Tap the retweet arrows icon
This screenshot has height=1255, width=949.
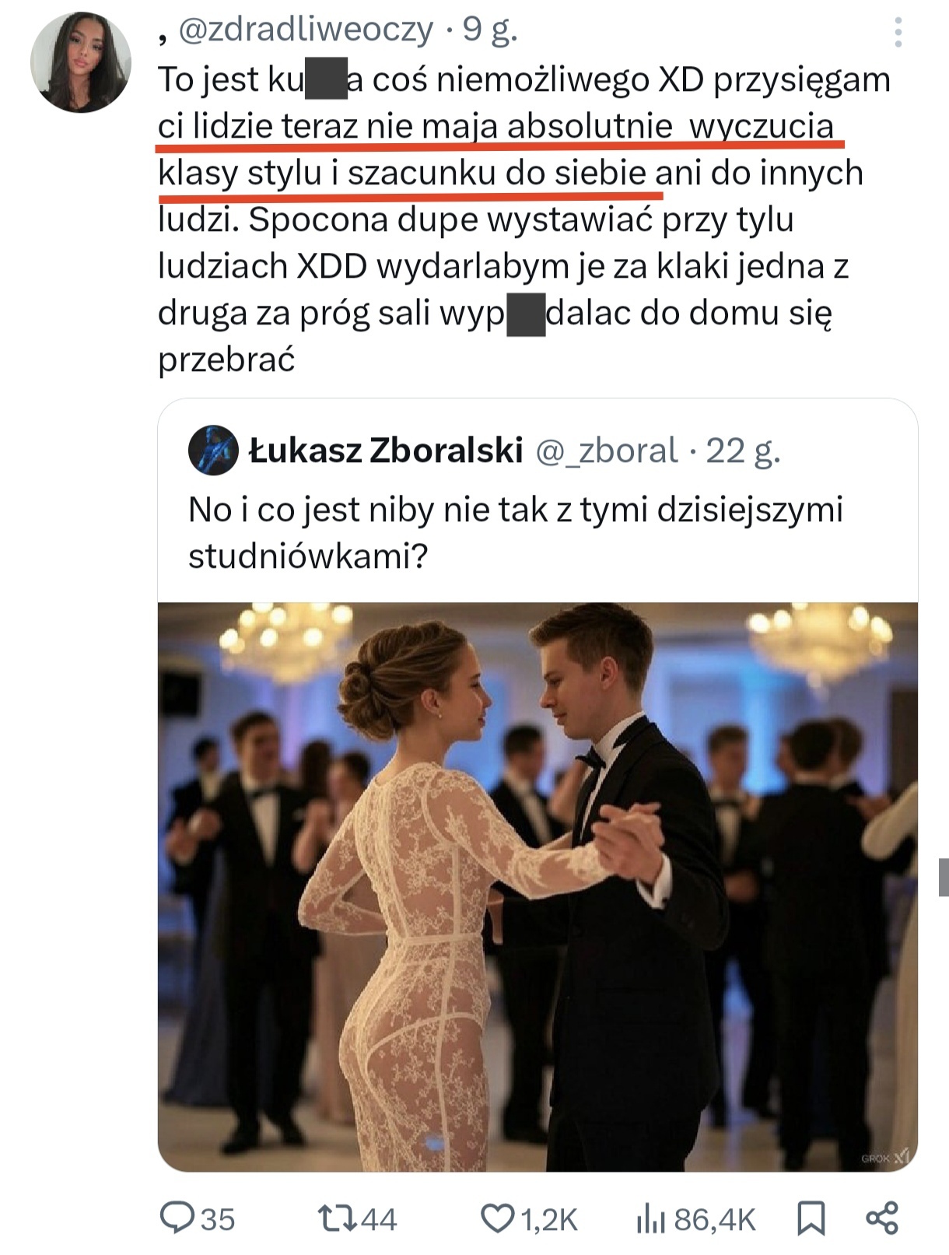pos(338,1218)
